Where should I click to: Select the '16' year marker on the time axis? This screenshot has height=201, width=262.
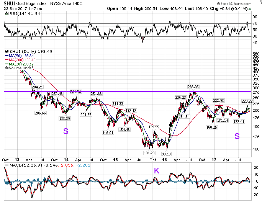(x=165, y=159)
